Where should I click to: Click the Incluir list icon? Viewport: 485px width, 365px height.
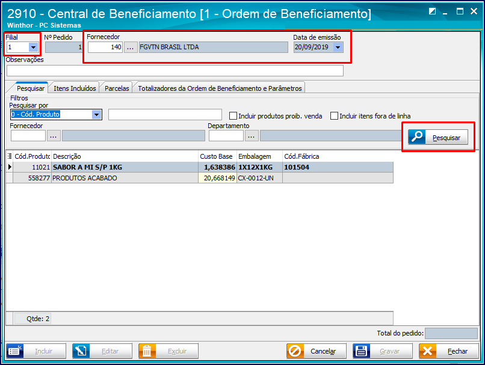14,351
